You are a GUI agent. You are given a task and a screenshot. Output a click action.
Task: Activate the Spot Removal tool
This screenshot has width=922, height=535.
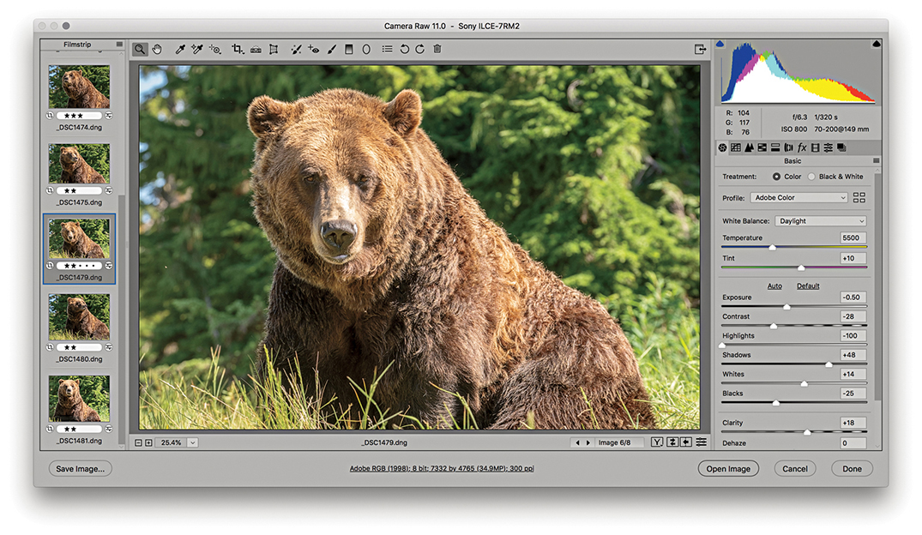point(296,50)
